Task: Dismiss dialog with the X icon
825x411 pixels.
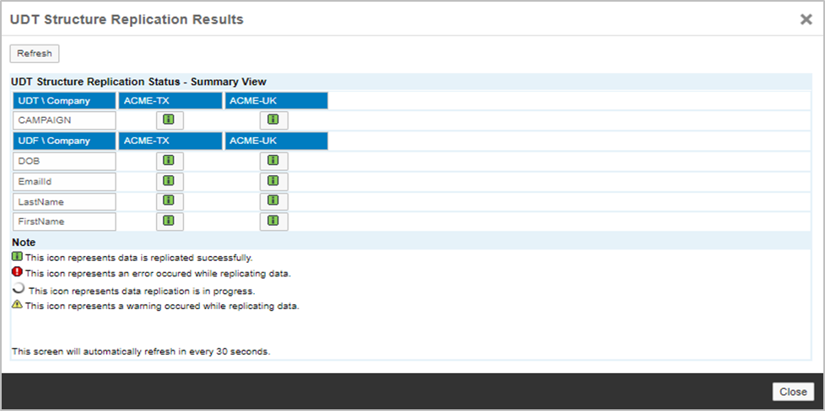Action: (806, 19)
